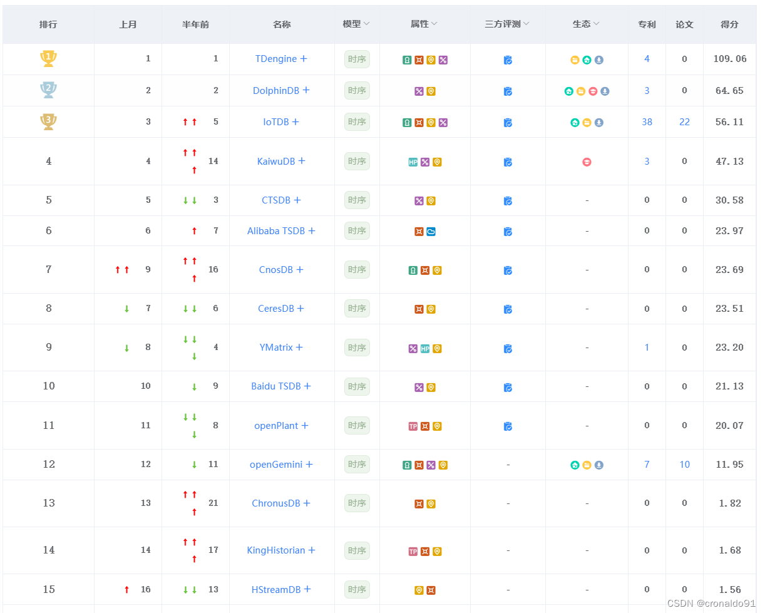Click the score 64.65
Viewport: 765px width, 613px height.
(x=730, y=91)
